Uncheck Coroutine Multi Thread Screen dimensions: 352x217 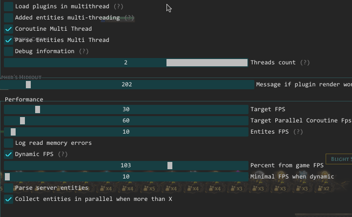coord(9,29)
